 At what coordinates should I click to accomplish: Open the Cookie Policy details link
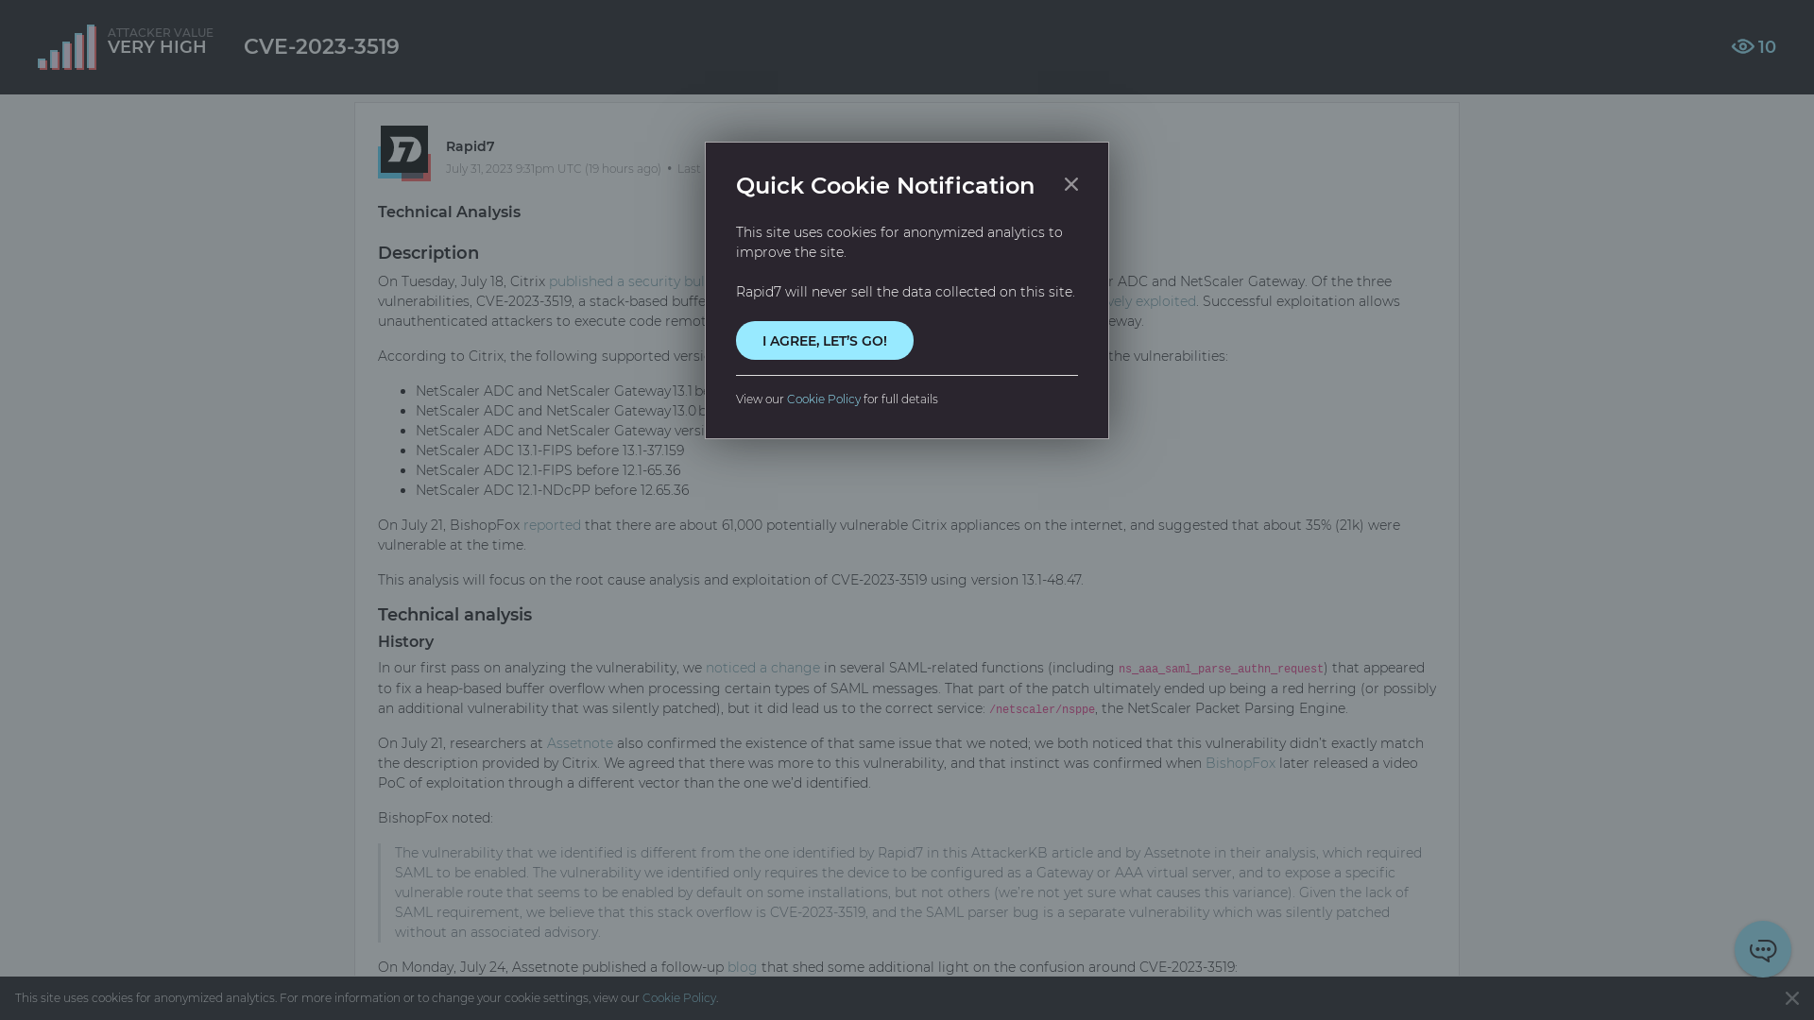click(x=824, y=399)
